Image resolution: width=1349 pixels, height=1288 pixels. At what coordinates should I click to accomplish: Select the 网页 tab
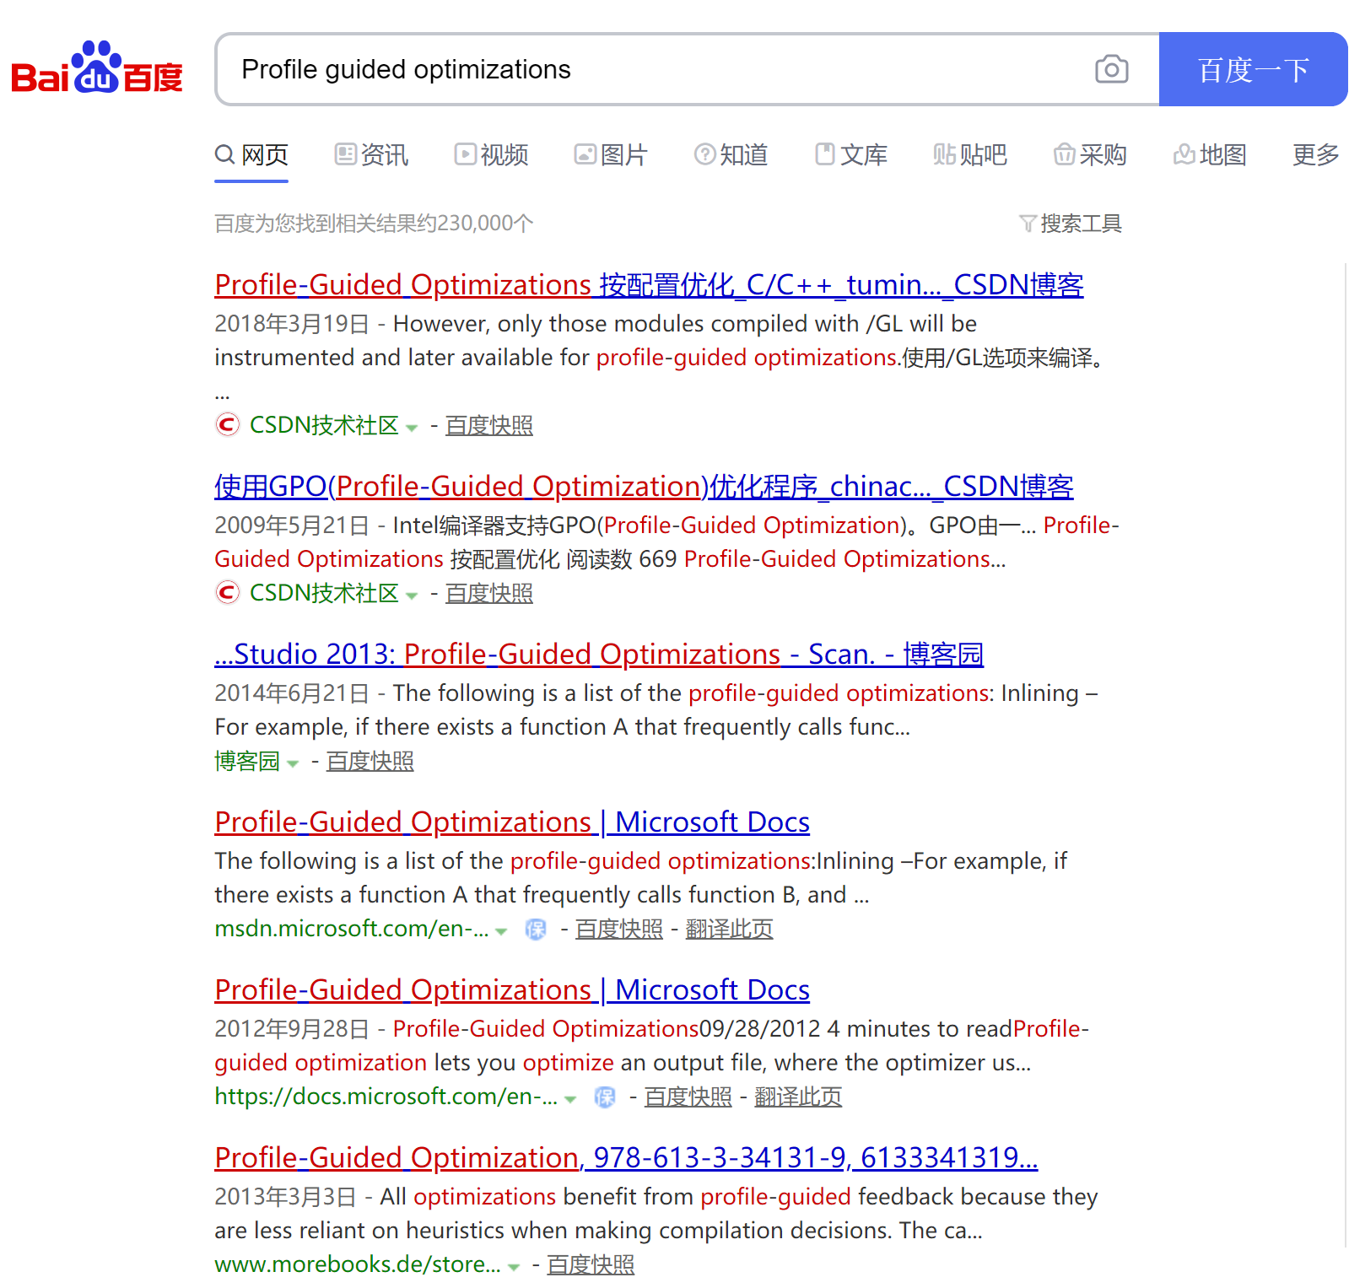coord(251,154)
